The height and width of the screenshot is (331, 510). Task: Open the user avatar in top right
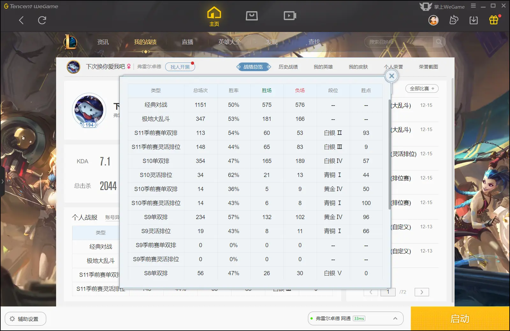pos(433,20)
